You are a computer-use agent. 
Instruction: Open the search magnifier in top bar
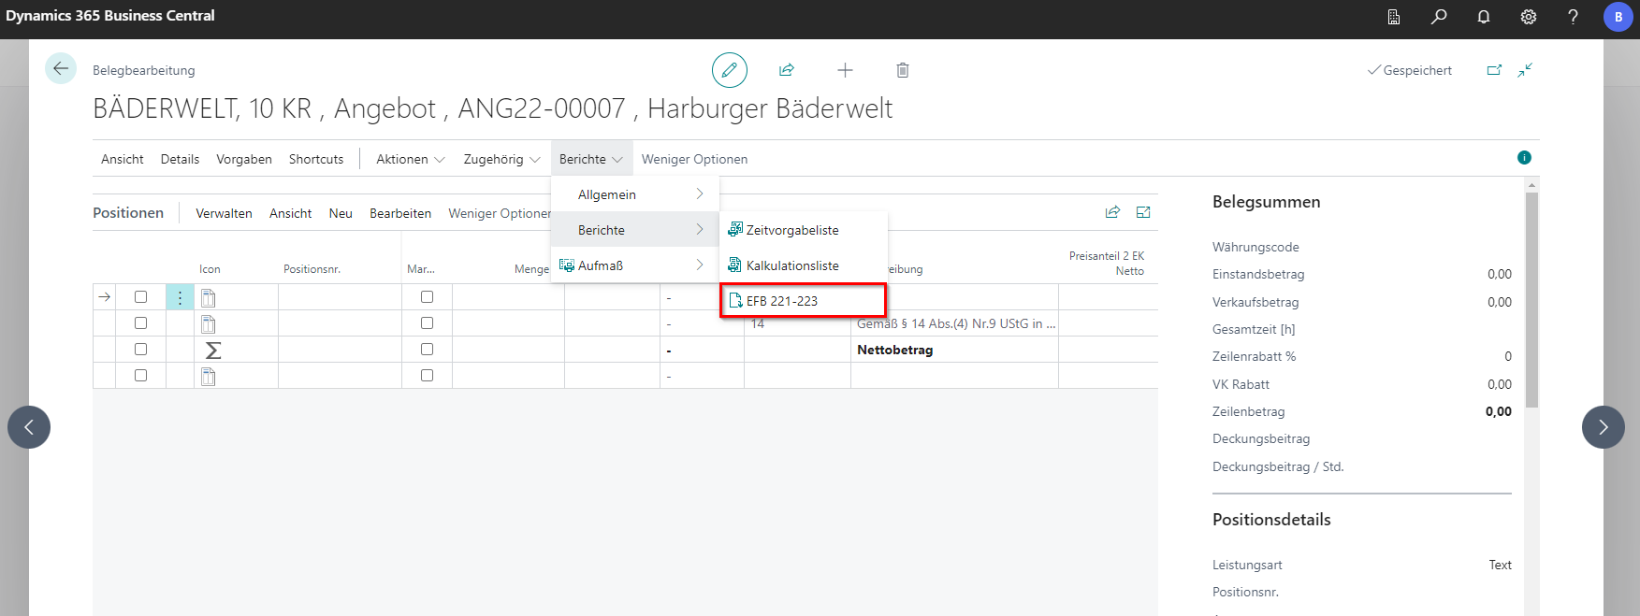[1439, 17]
